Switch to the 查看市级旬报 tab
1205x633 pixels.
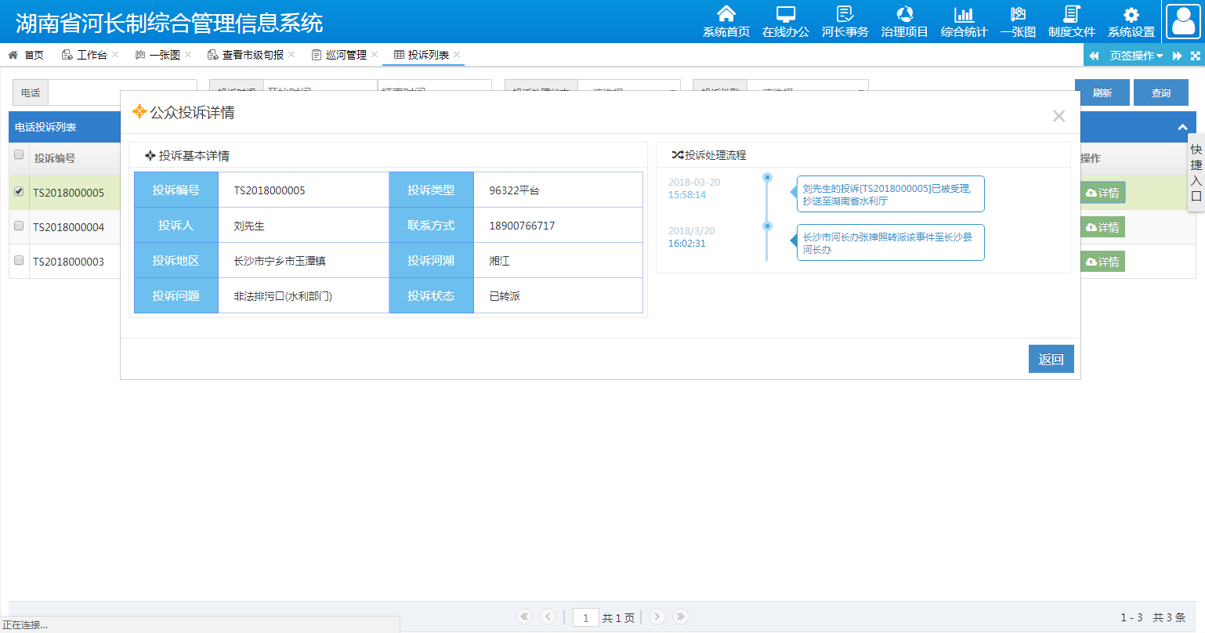[x=245, y=55]
